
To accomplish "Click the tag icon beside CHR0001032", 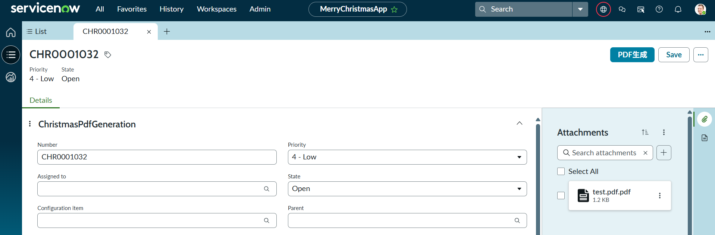I will tap(108, 55).
